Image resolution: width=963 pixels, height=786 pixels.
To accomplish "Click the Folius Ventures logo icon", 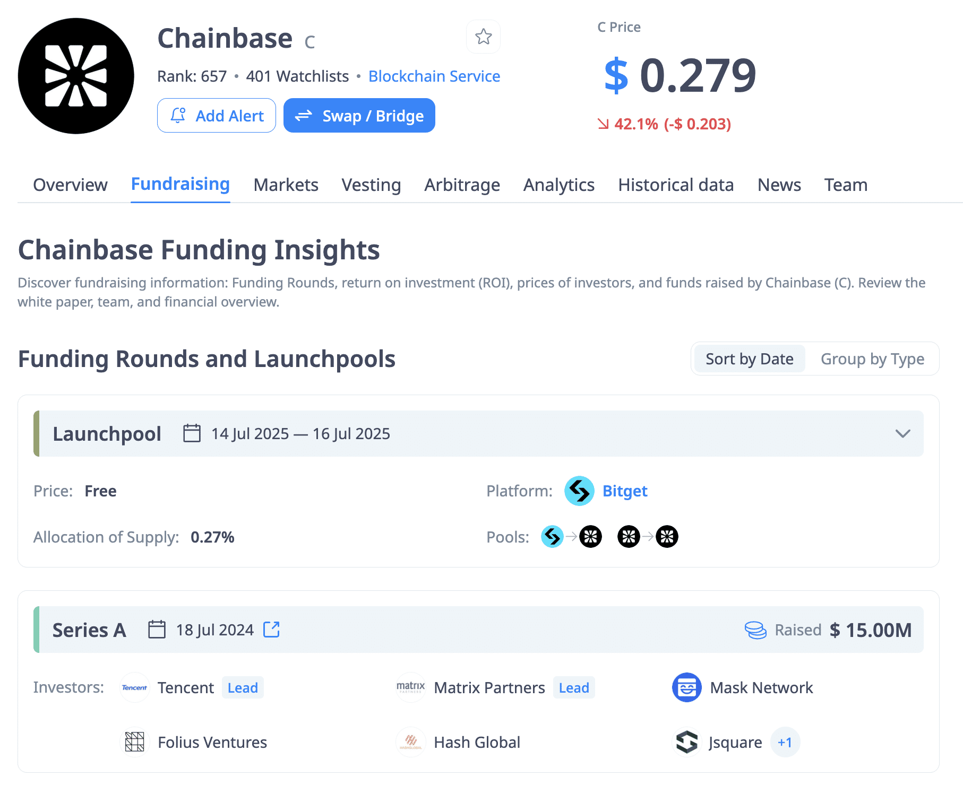I will click(134, 742).
